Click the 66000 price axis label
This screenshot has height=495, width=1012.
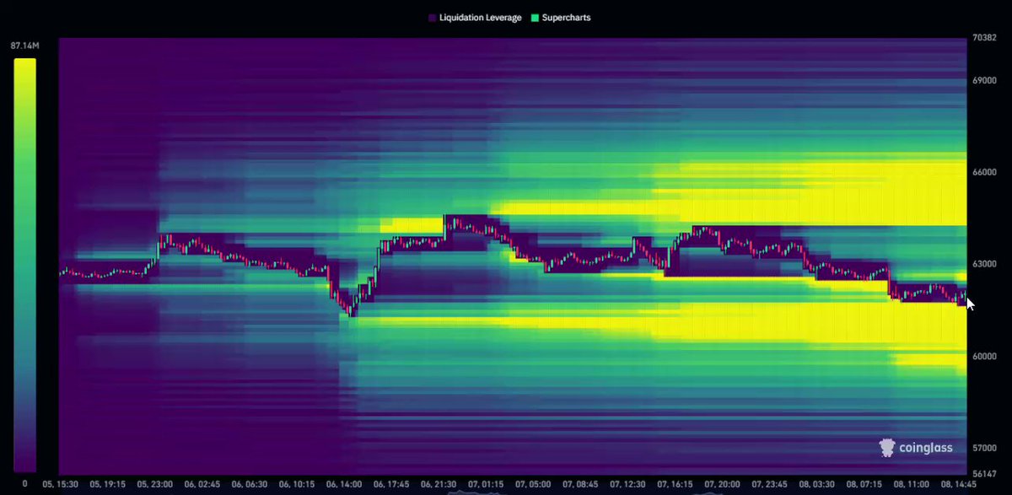985,173
